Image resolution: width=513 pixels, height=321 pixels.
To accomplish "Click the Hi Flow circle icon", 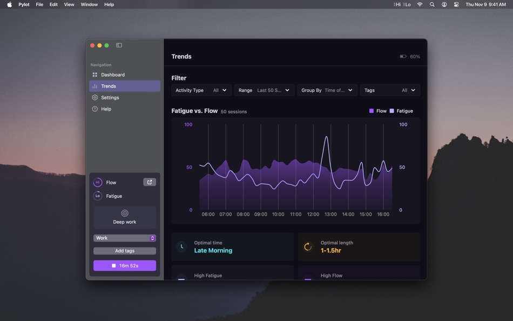I will (x=98, y=182).
